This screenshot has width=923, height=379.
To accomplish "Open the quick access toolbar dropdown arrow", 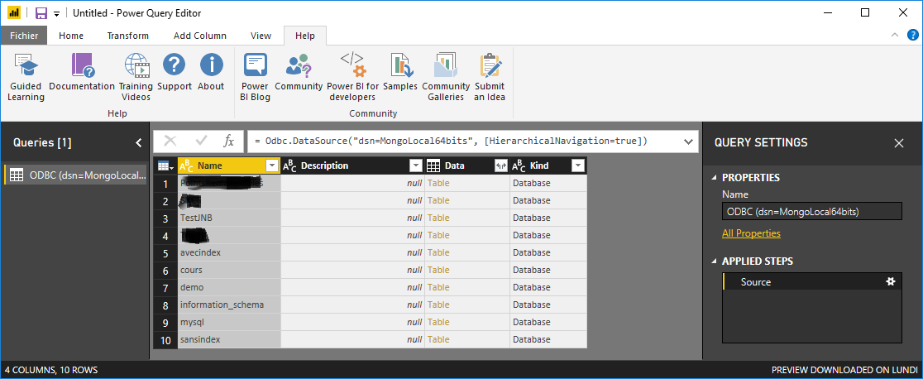I will (x=56, y=13).
